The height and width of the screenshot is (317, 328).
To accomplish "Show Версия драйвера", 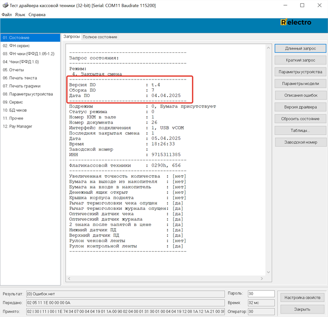I will click(x=300, y=107).
